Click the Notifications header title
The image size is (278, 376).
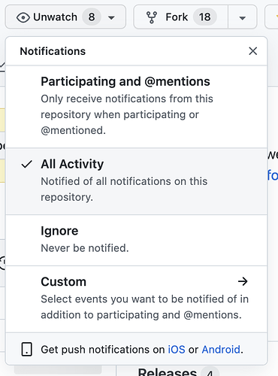53,51
